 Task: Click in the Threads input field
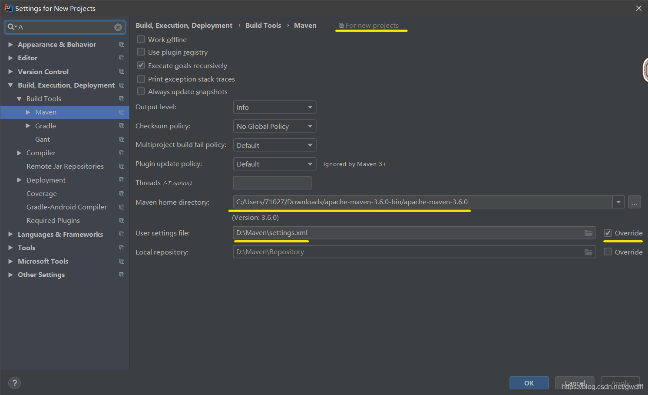272,183
